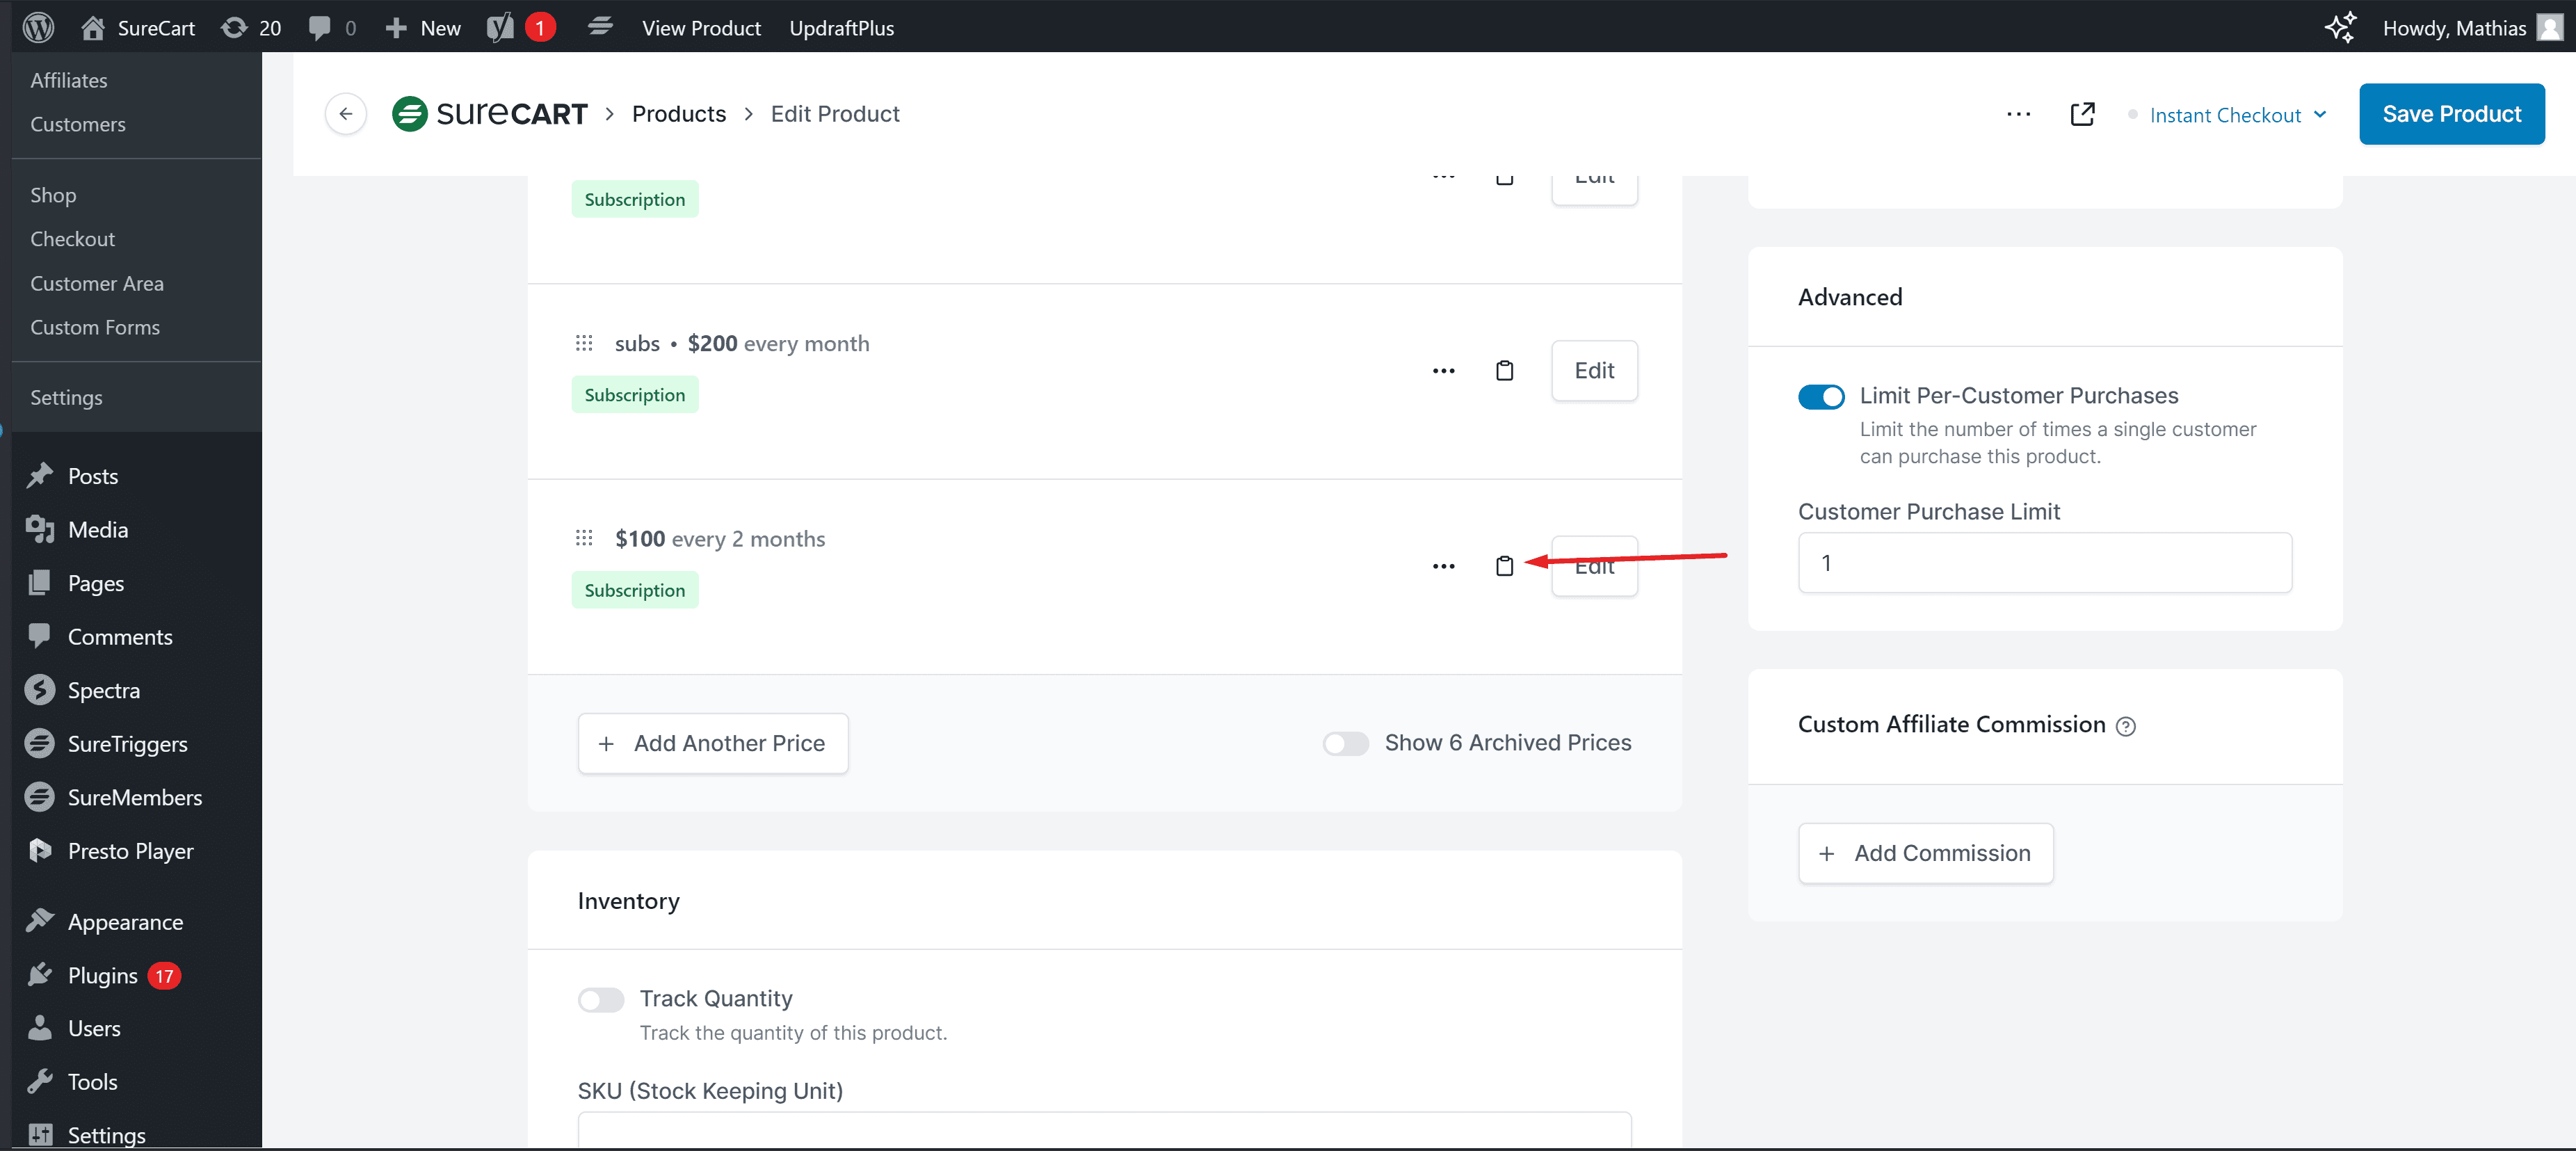
Task: Click clipboard icon for $100 bimonthly price
Action: [1504, 566]
